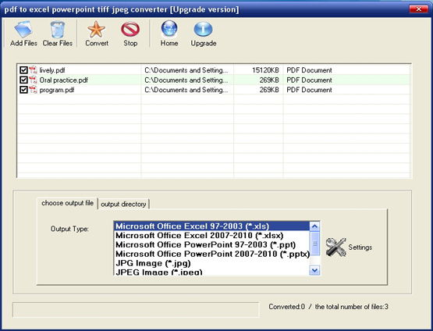
Task: Switch to the output directory tab
Action: pyautogui.click(x=123, y=205)
